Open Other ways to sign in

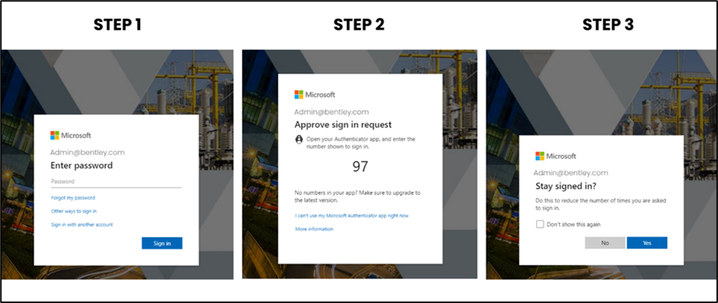click(x=74, y=211)
